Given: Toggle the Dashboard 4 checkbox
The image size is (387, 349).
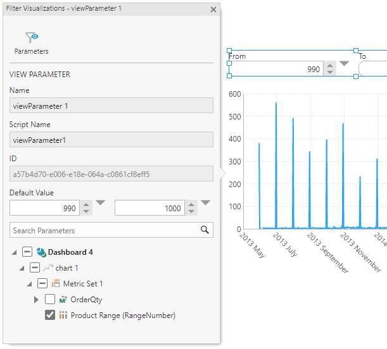Looking at the screenshot, I should click(27, 252).
